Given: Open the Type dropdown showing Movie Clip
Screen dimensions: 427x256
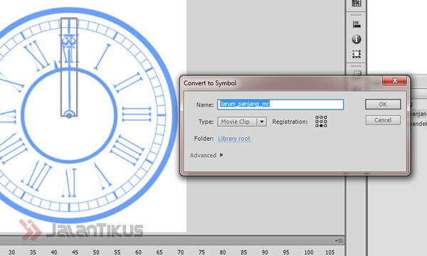Looking at the screenshot, I should point(242,122).
